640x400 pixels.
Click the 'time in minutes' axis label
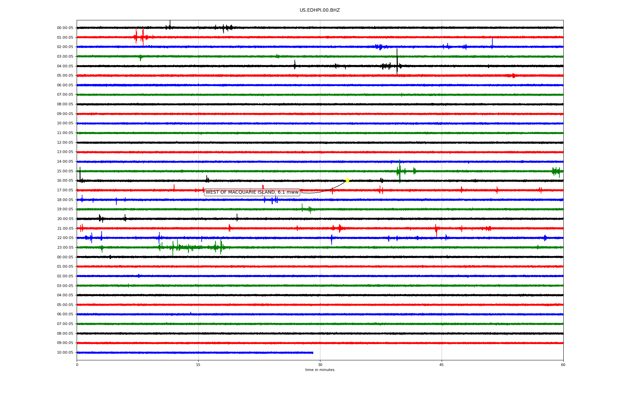(320, 370)
